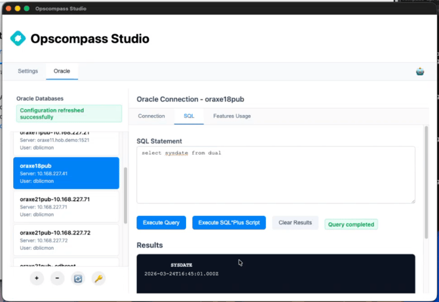This screenshot has width=439, height=302.
Task: Click the refresh configuration icon
Action: click(78, 278)
